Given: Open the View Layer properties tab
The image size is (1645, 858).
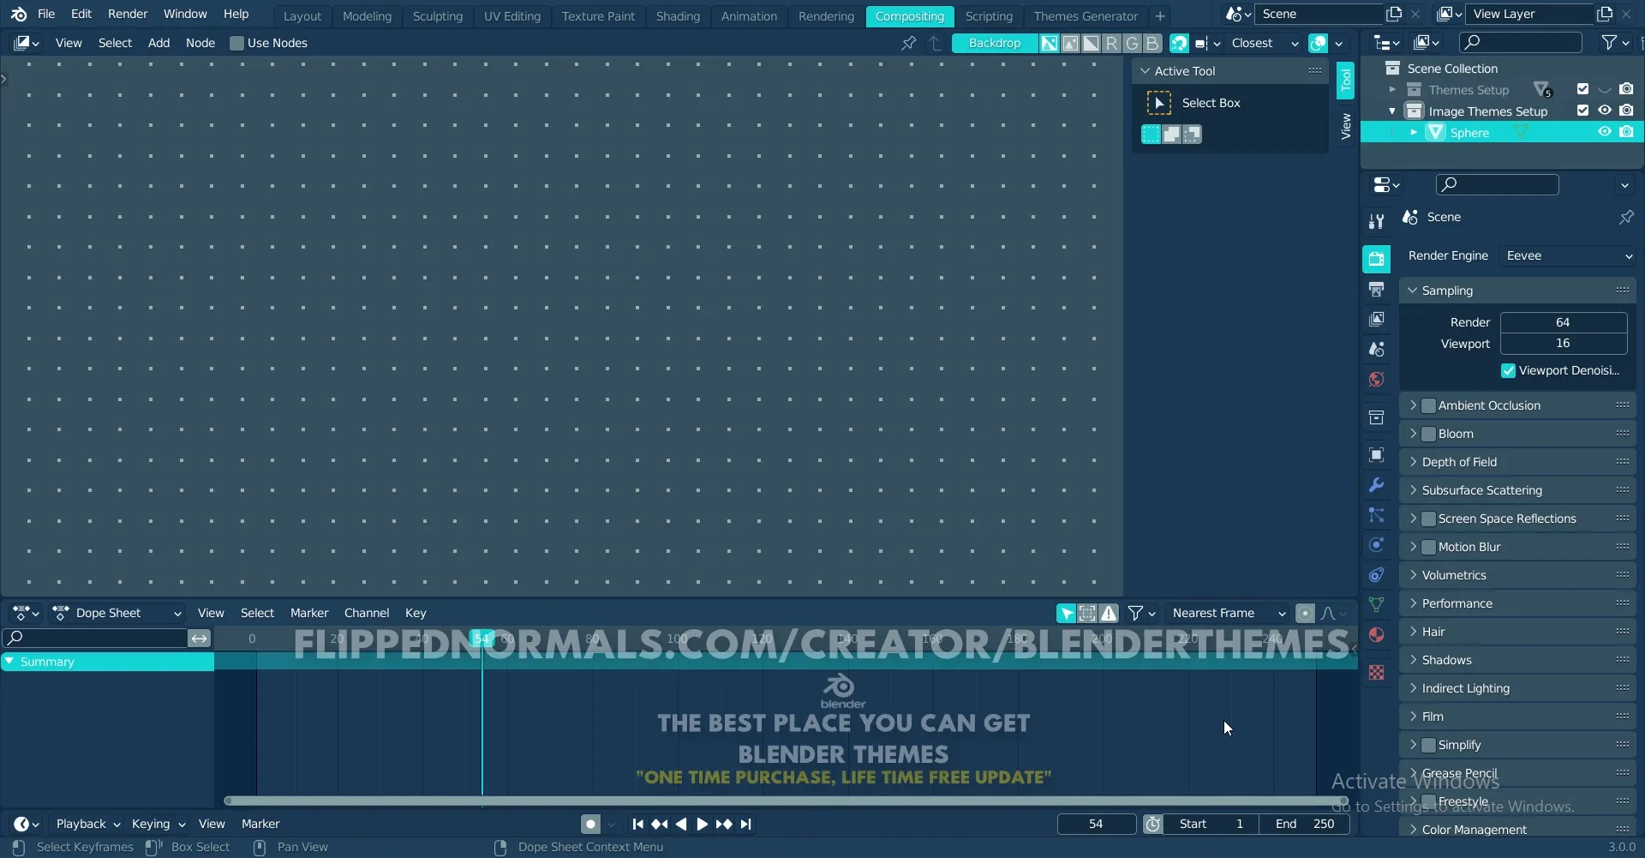Looking at the screenshot, I should point(1376,319).
